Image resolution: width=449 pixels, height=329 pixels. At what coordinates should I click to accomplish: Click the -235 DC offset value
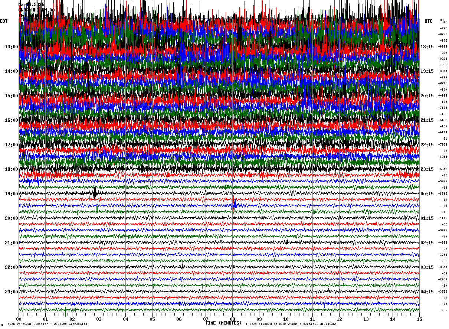pos(443,65)
